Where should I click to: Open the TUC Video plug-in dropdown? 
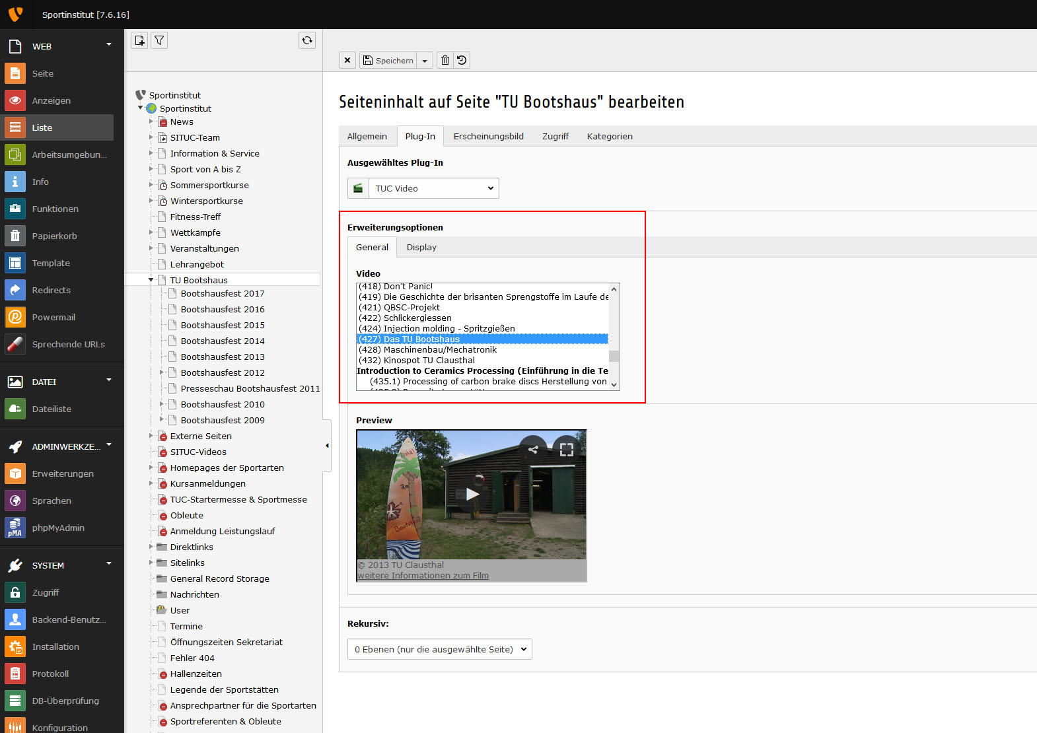tap(433, 188)
